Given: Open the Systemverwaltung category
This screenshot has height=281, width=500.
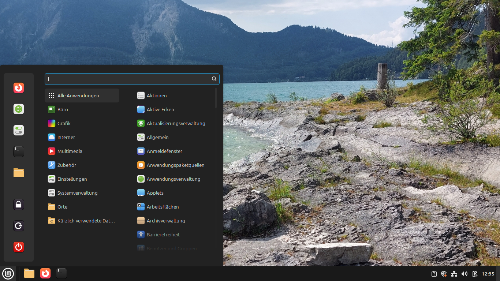Looking at the screenshot, I should 82,193.
